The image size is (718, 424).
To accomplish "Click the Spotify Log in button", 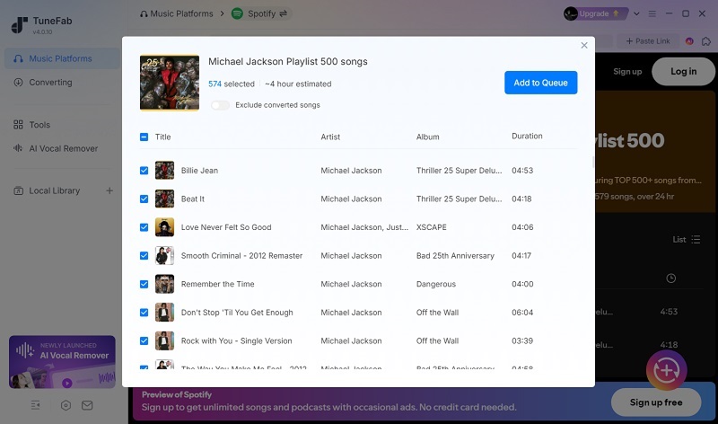I will click(x=683, y=72).
